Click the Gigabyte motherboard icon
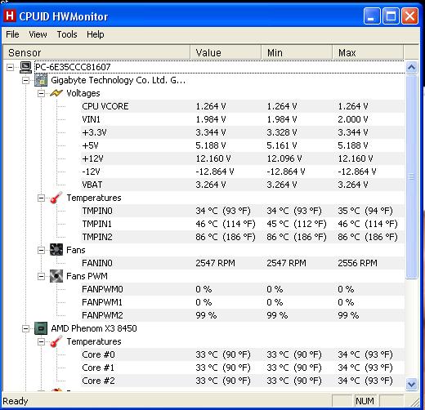 41,80
